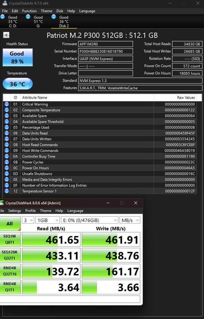
Task: Click the Firmware field APF1M3R0
Action: pyautogui.click(x=105, y=44)
